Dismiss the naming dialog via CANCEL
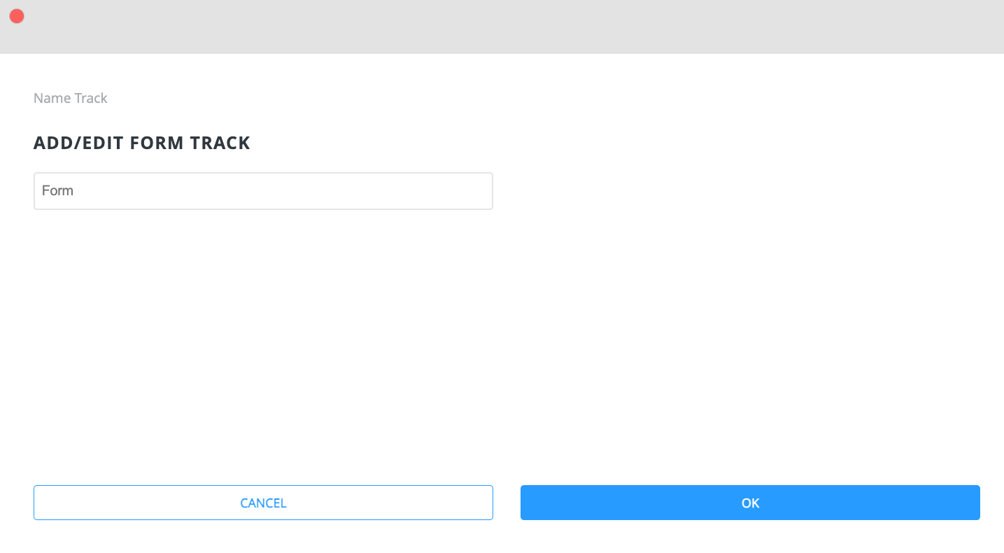 (x=263, y=503)
